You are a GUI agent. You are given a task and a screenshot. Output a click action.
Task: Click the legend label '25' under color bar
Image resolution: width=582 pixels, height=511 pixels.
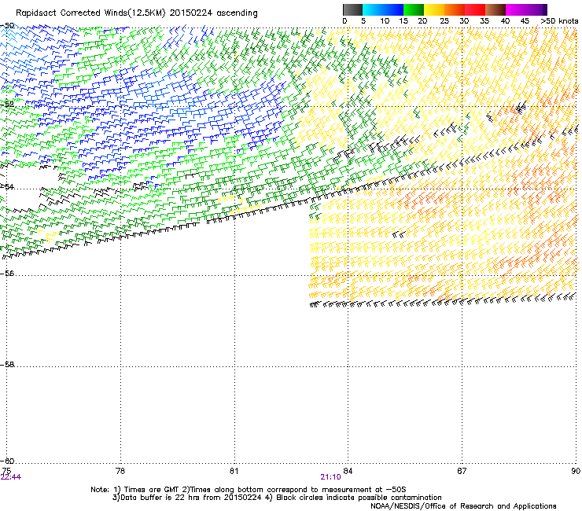coord(444,21)
